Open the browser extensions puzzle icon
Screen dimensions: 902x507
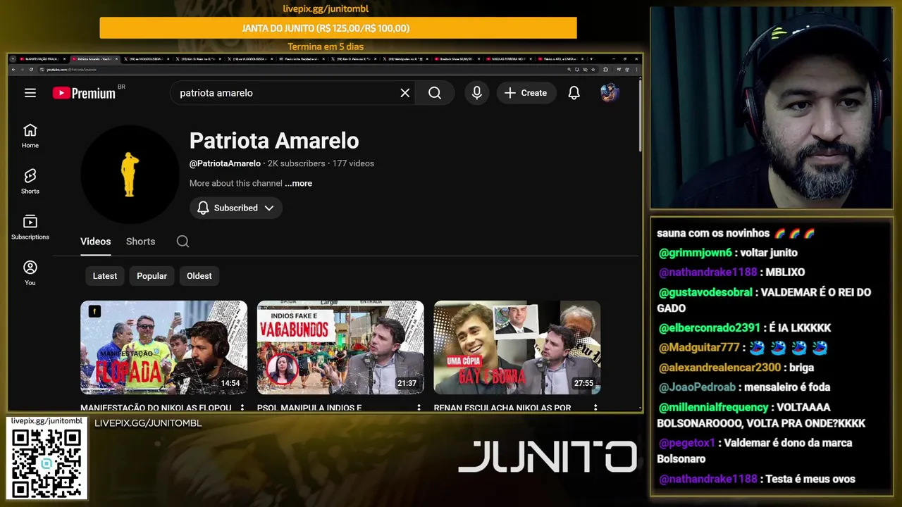(605, 70)
